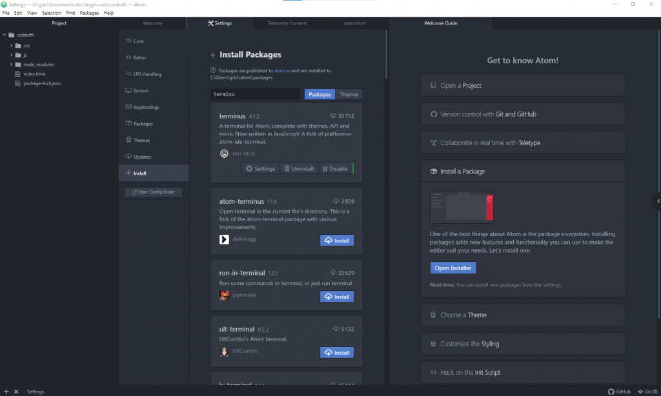
Task: Open the Edit menu
Action: pos(17,13)
